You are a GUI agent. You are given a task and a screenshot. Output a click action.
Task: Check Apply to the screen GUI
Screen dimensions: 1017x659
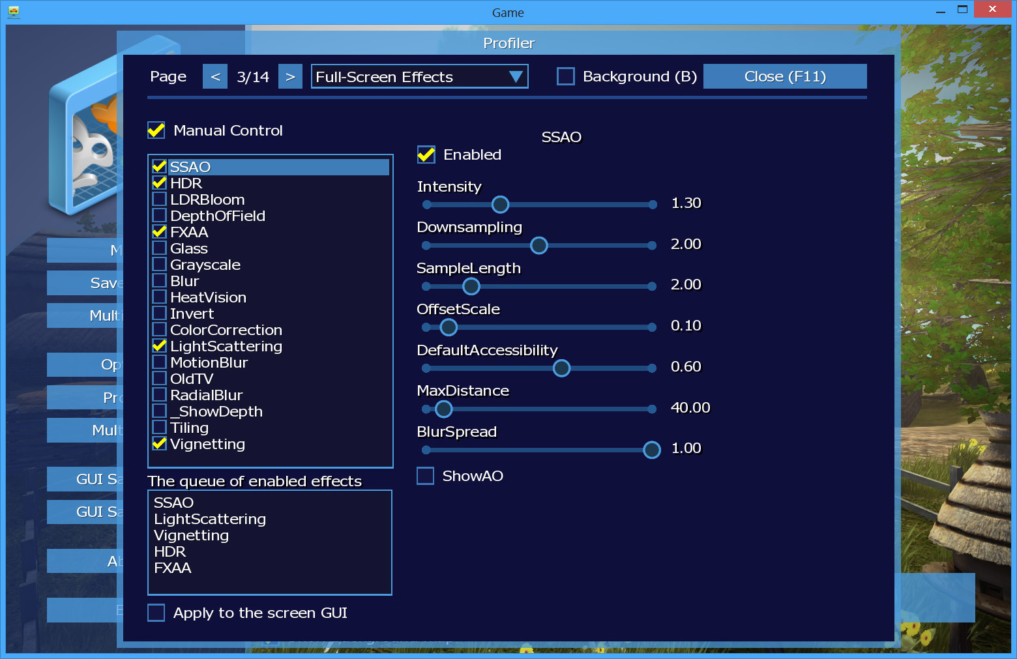[x=156, y=613]
